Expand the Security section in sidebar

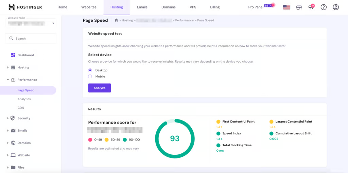point(24,118)
